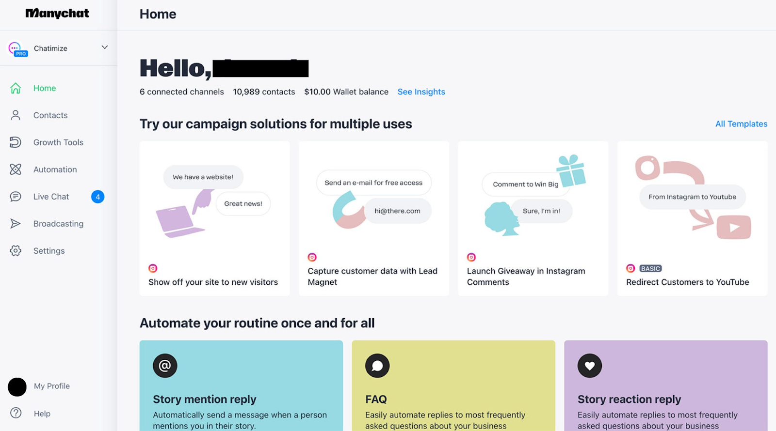Image resolution: width=776 pixels, height=431 pixels.
Task: Click the Manychat logo
Action: 57,13
